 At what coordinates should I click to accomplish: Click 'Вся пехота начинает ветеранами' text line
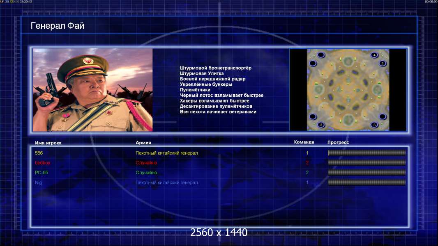(x=218, y=112)
